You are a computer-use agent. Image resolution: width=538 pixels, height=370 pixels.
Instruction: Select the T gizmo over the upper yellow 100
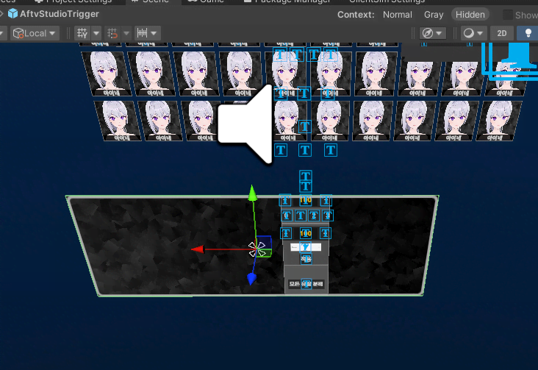tap(305, 200)
